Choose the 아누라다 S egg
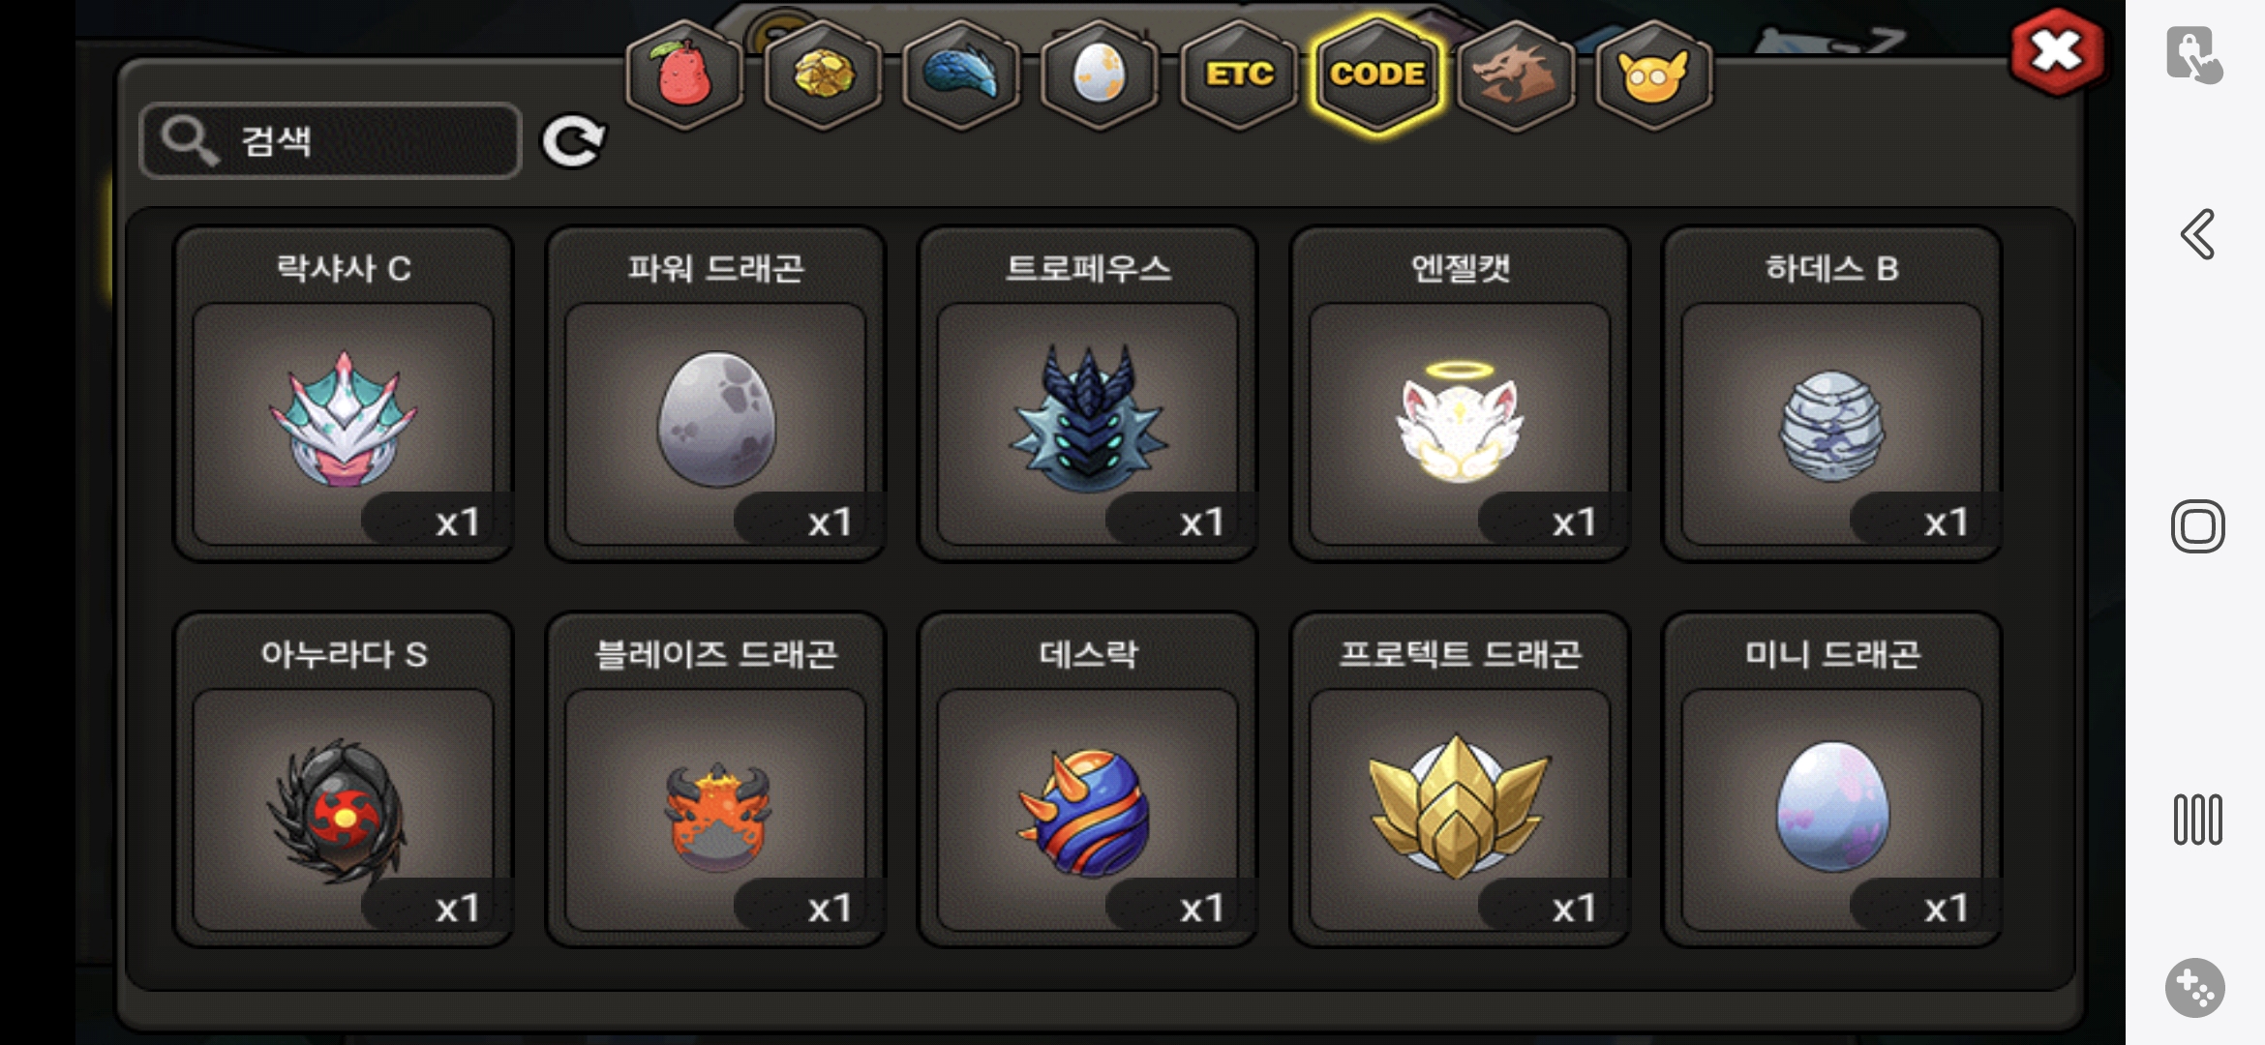This screenshot has width=2265, height=1045. (x=344, y=780)
